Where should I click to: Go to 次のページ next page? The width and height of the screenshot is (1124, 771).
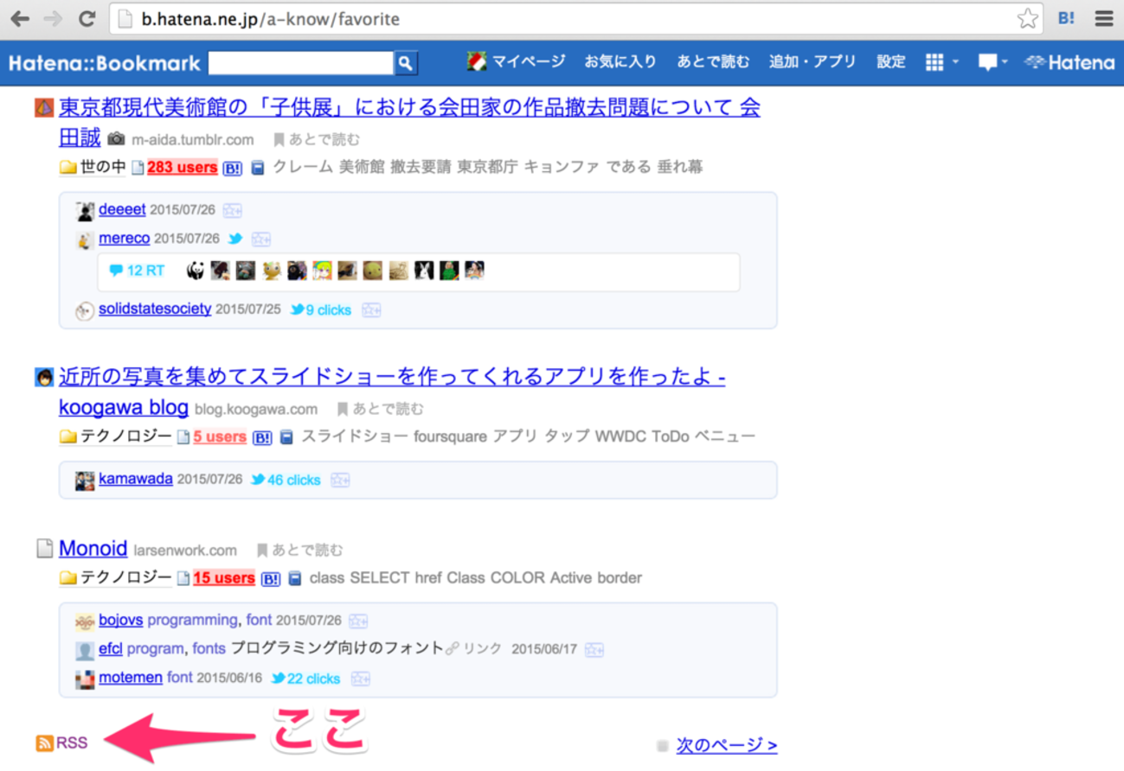tap(727, 745)
